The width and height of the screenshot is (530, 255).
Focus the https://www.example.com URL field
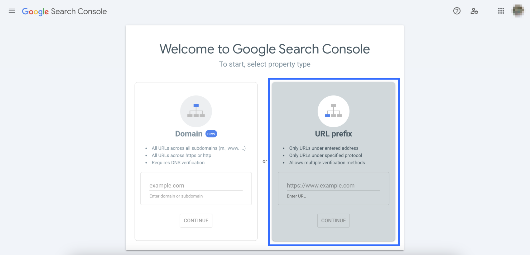pyautogui.click(x=333, y=186)
